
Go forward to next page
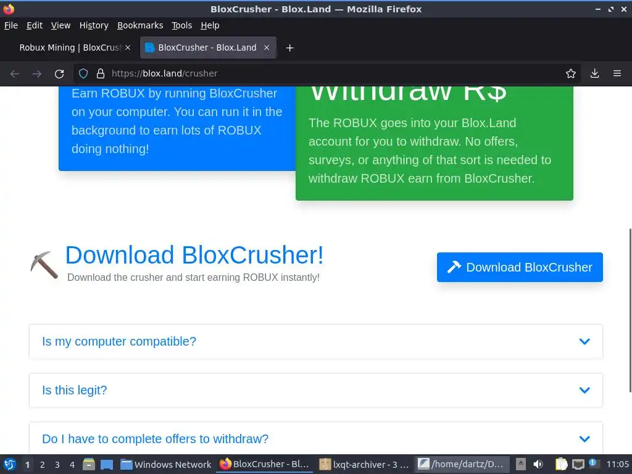point(37,74)
